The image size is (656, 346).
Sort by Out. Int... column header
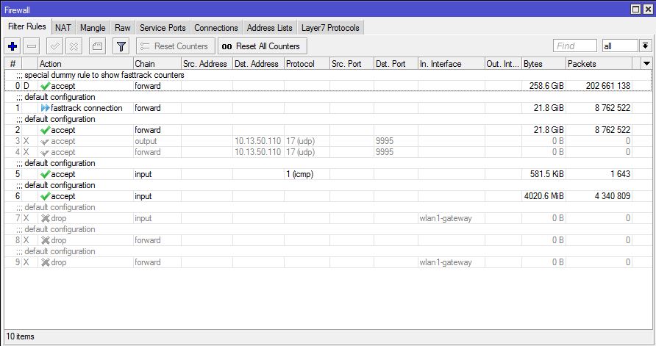503,63
